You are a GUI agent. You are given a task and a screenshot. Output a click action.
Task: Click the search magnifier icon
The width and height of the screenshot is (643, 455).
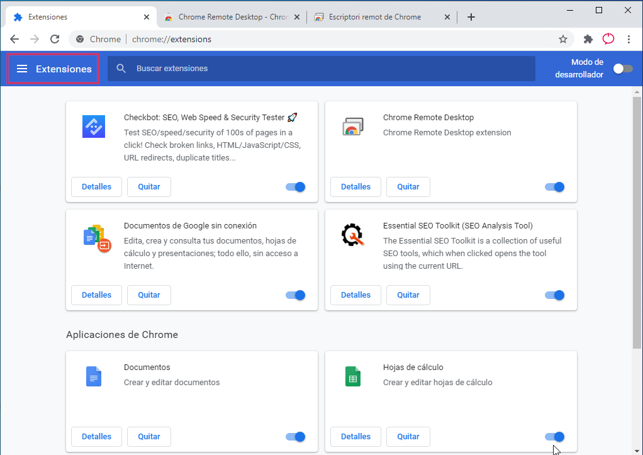(x=121, y=69)
